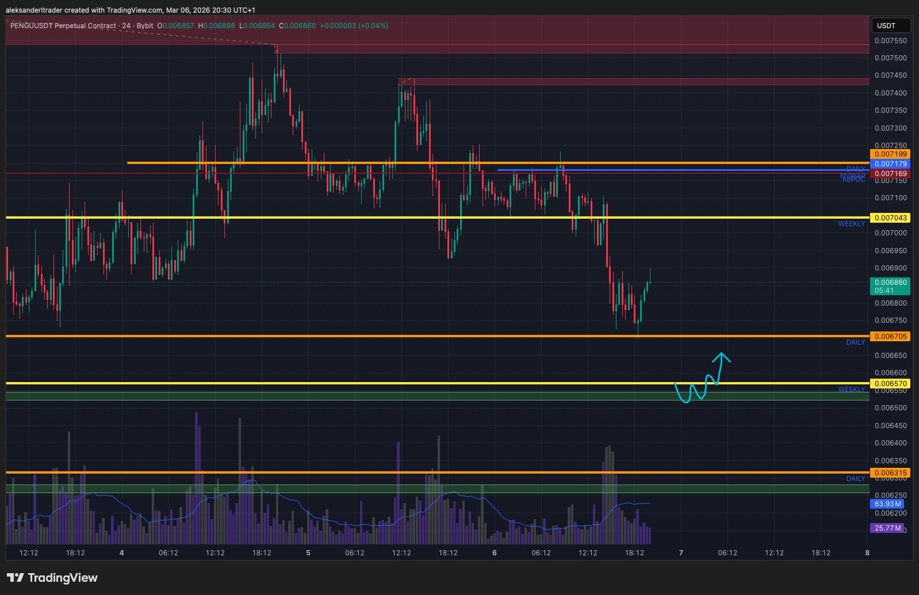
Task: Click date label 8 on the time axis
Action: click(867, 553)
